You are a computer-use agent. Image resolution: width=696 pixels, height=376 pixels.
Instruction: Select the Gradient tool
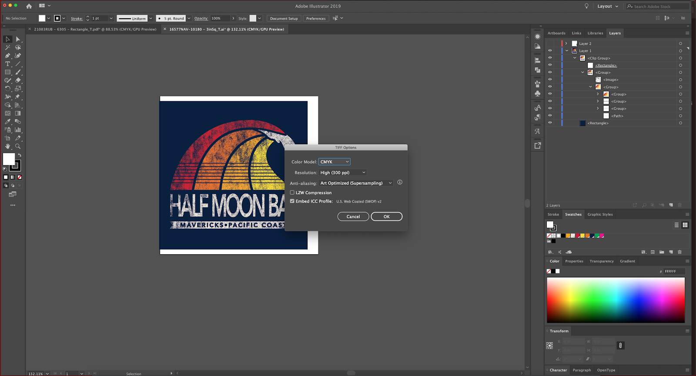pyautogui.click(x=18, y=113)
